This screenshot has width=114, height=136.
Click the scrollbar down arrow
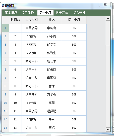point(108,130)
